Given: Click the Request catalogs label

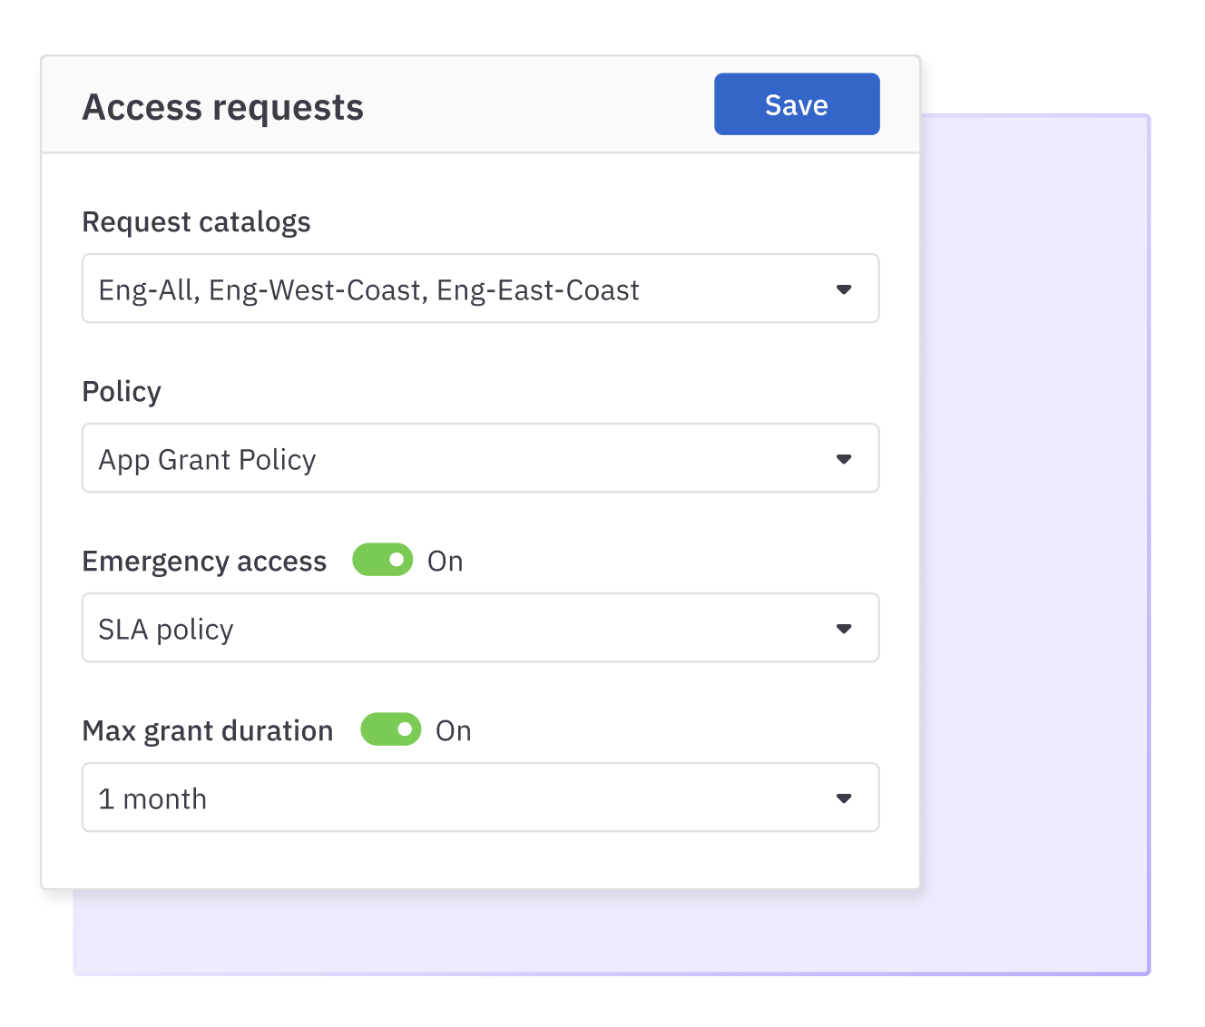Looking at the screenshot, I should point(196,222).
